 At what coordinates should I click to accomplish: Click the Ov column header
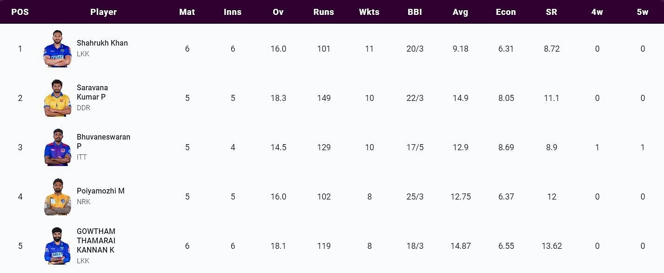tap(278, 12)
